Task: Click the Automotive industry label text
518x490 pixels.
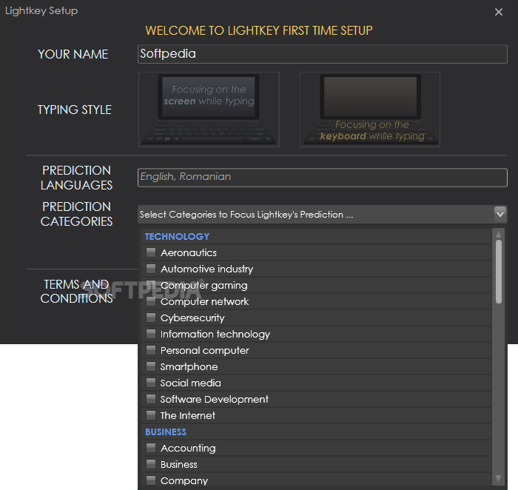Action: pos(206,269)
